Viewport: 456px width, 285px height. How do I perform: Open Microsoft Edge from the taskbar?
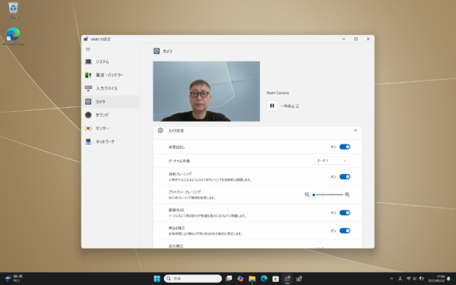point(264,279)
